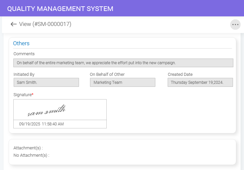Click the Attachment(s) label
The height and width of the screenshot is (170, 244).
28,148
